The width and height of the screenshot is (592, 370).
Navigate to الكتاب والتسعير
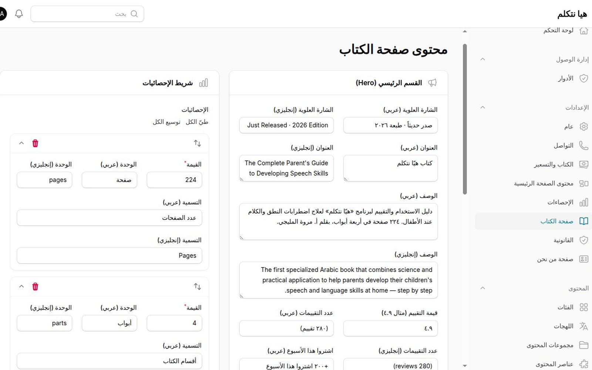click(x=533, y=164)
